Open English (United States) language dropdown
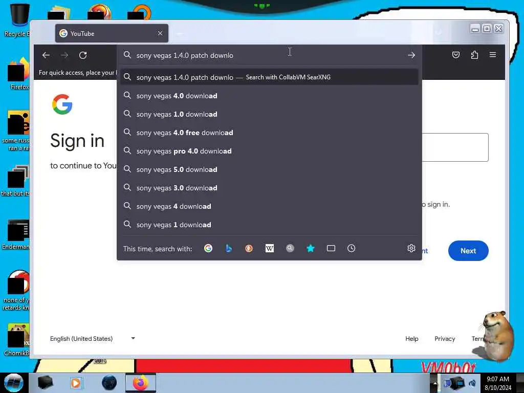The height and width of the screenshot is (393, 524). tap(93, 339)
